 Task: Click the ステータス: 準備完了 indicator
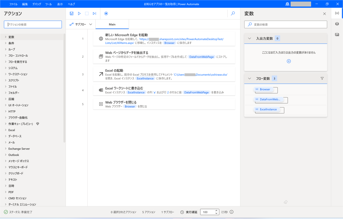coord(18,212)
